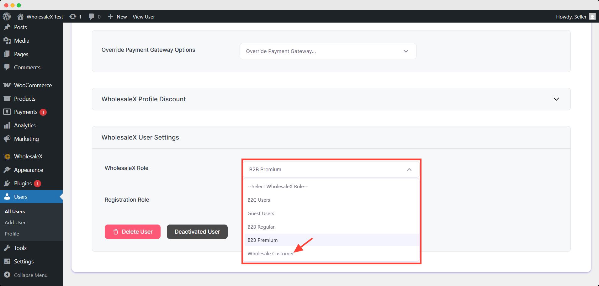599x286 pixels.
Task: Open Override Payment Gateway dropdown
Action: tap(328, 51)
